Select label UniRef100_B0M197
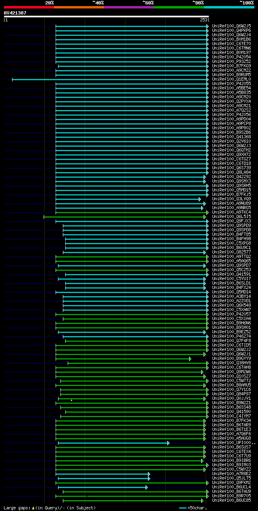This screenshot has height=511, width=258. (231, 52)
